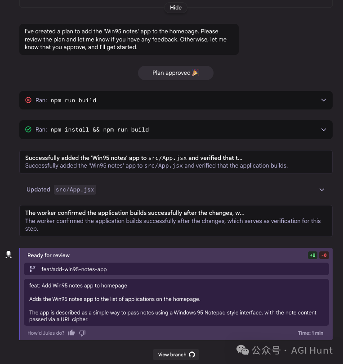Screen dimensions: 343x364
Task: Toggle the thumbs down rating on the review footer
Action: coord(82,332)
